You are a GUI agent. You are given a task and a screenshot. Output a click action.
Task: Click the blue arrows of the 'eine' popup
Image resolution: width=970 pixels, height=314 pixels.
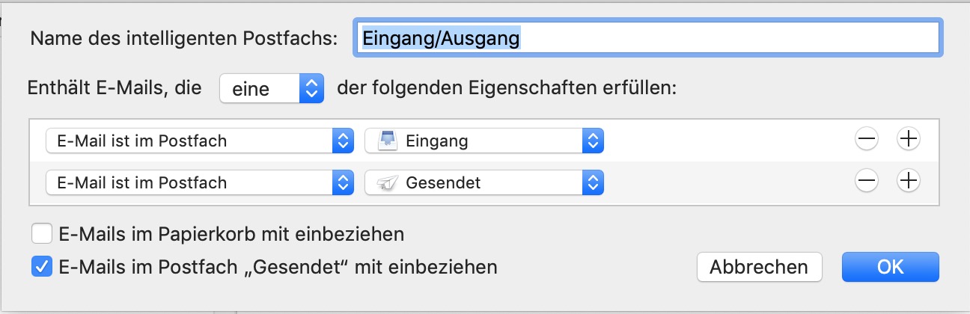[x=311, y=89]
